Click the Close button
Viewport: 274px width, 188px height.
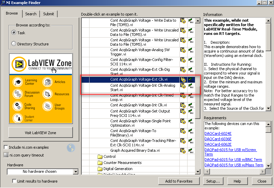point(262,181)
